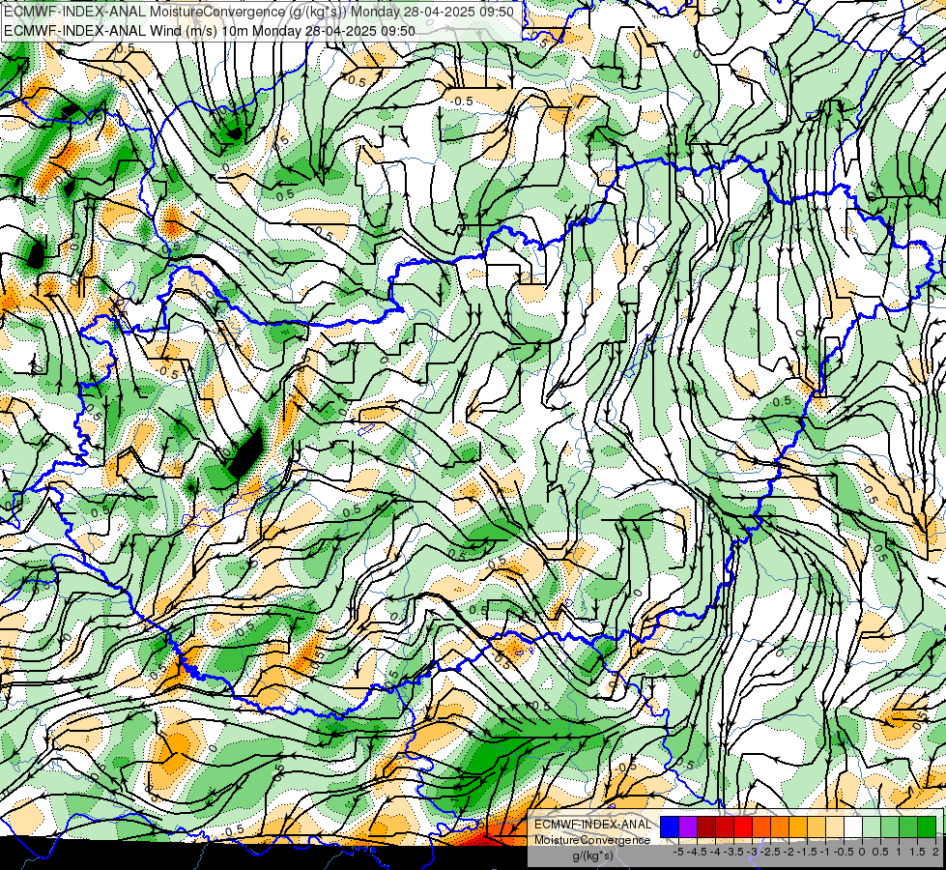Click the legend tick label '-4'

coord(715,852)
